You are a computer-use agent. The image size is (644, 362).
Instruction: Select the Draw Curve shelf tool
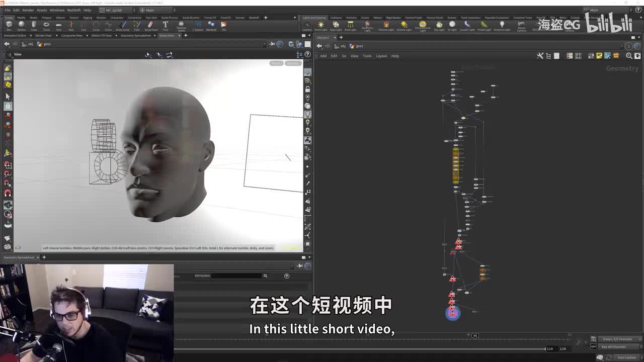122,26
